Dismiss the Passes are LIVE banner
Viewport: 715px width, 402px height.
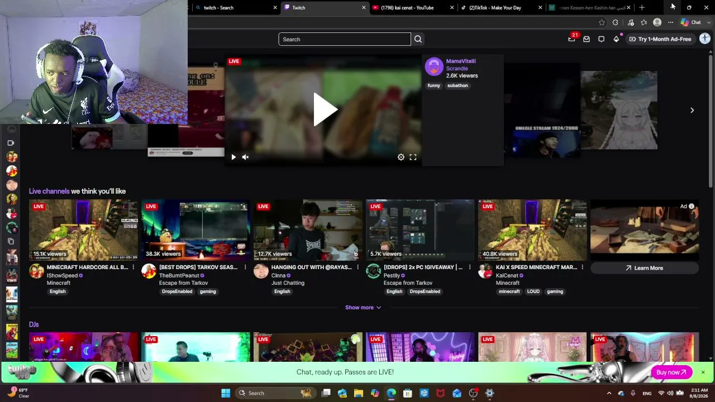[x=703, y=372]
